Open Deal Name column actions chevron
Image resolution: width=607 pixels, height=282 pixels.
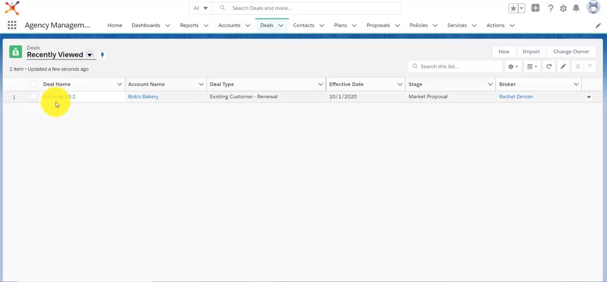(119, 84)
